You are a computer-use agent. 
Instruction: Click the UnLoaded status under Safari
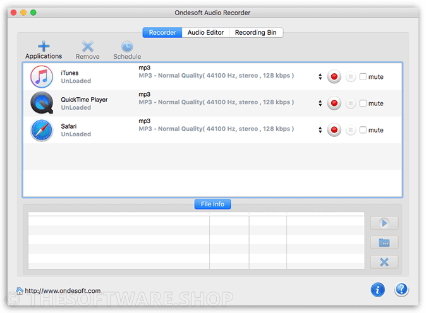pyautogui.click(x=76, y=134)
